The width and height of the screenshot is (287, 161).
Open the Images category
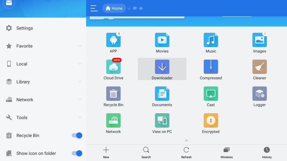point(259,40)
